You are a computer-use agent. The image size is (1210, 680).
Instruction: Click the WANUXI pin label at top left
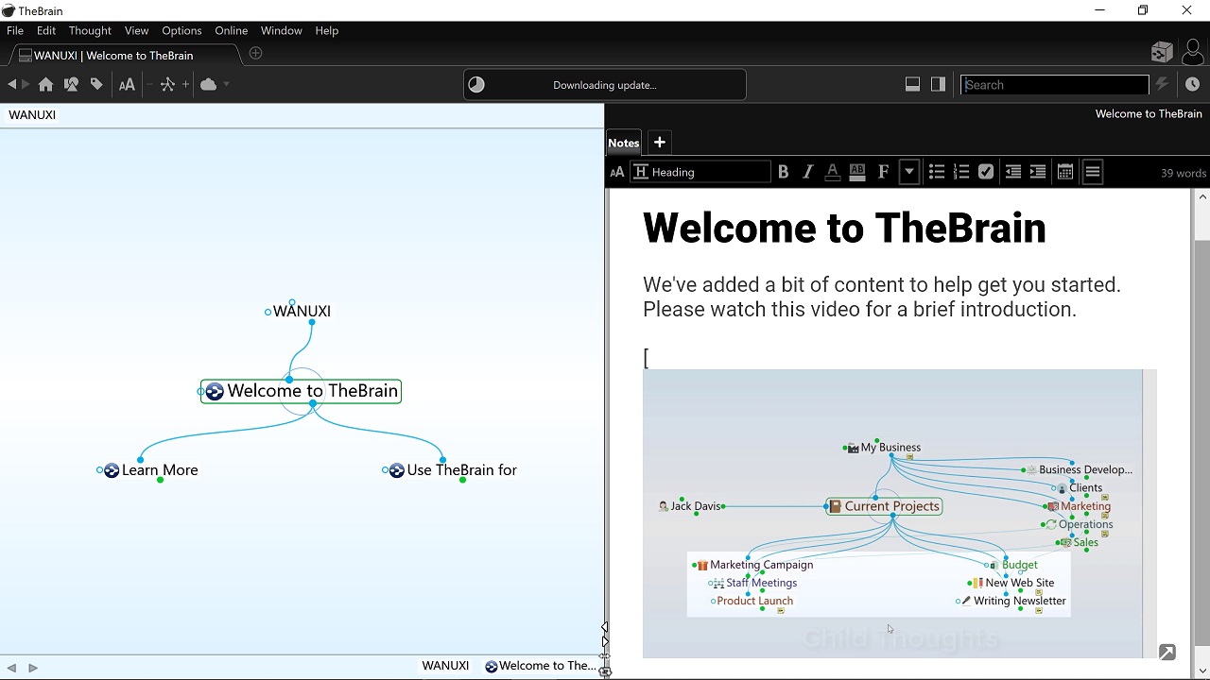(32, 115)
